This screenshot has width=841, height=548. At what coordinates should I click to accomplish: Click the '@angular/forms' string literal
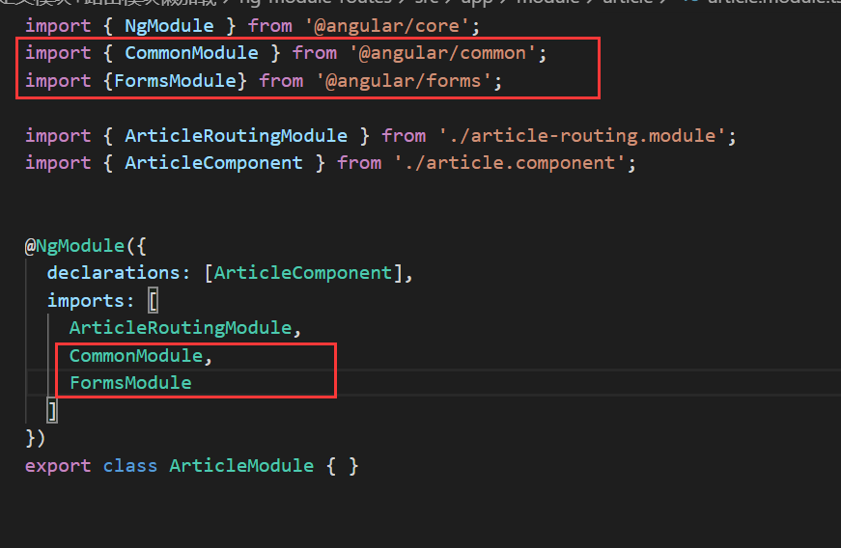(x=404, y=81)
